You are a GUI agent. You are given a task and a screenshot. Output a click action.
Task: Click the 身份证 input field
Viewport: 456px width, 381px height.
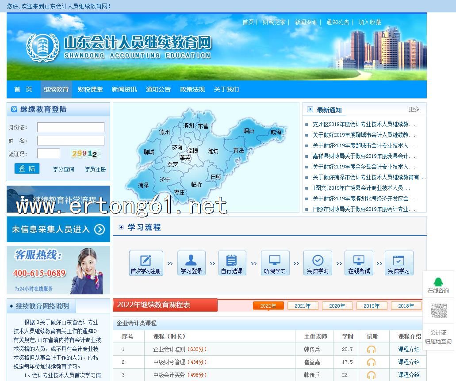tap(71, 127)
